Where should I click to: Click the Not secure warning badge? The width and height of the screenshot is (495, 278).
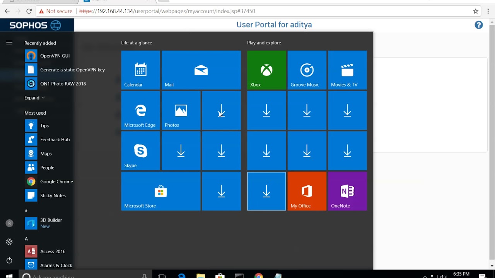[56, 11]
